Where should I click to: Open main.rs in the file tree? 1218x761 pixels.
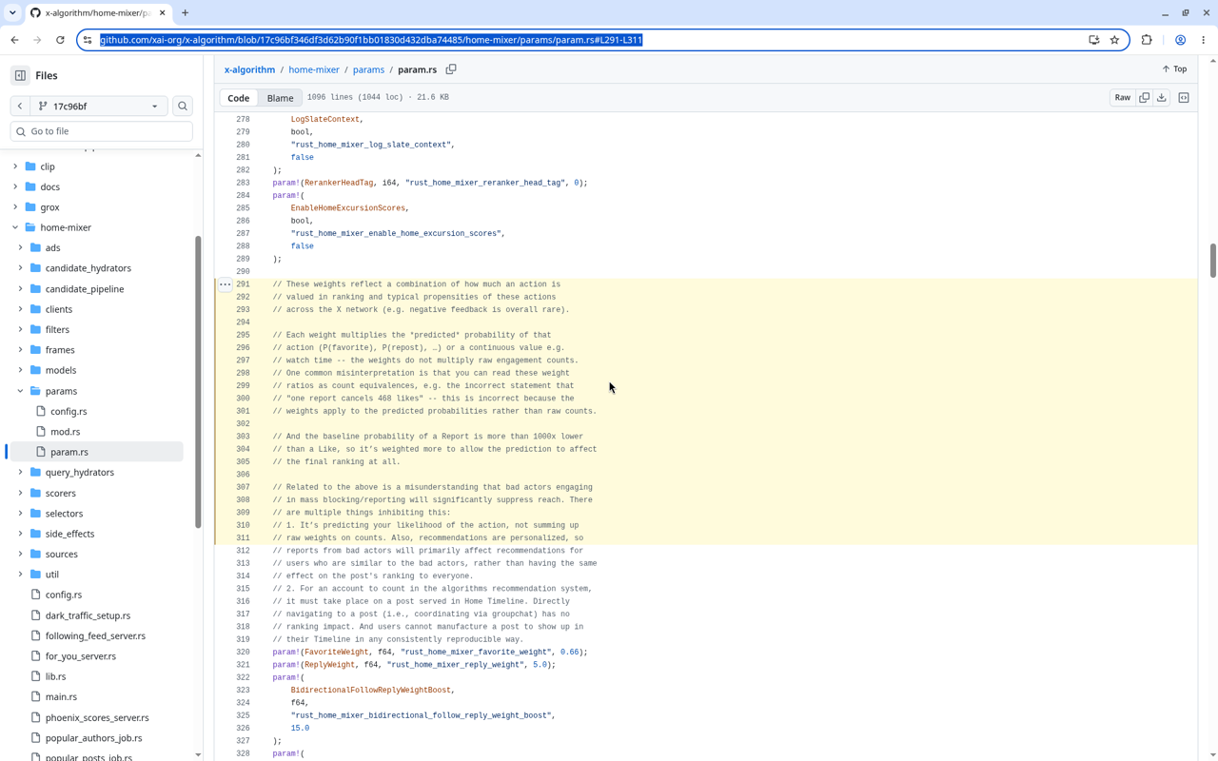[62, 697]
